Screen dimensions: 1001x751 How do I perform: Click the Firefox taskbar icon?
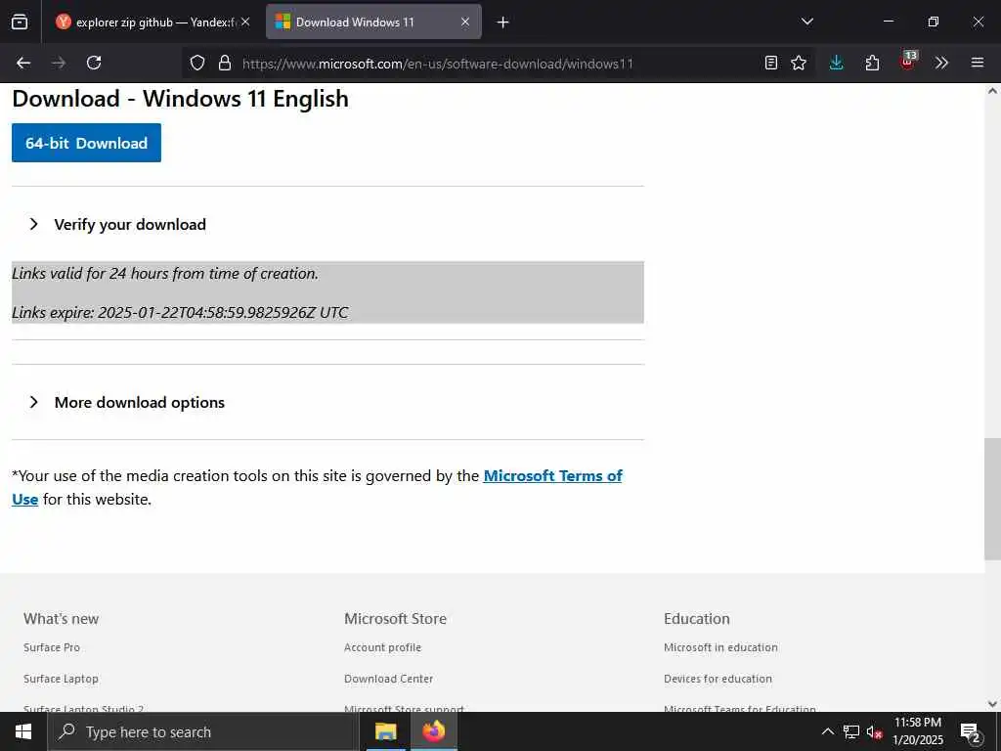pos(433,731)
